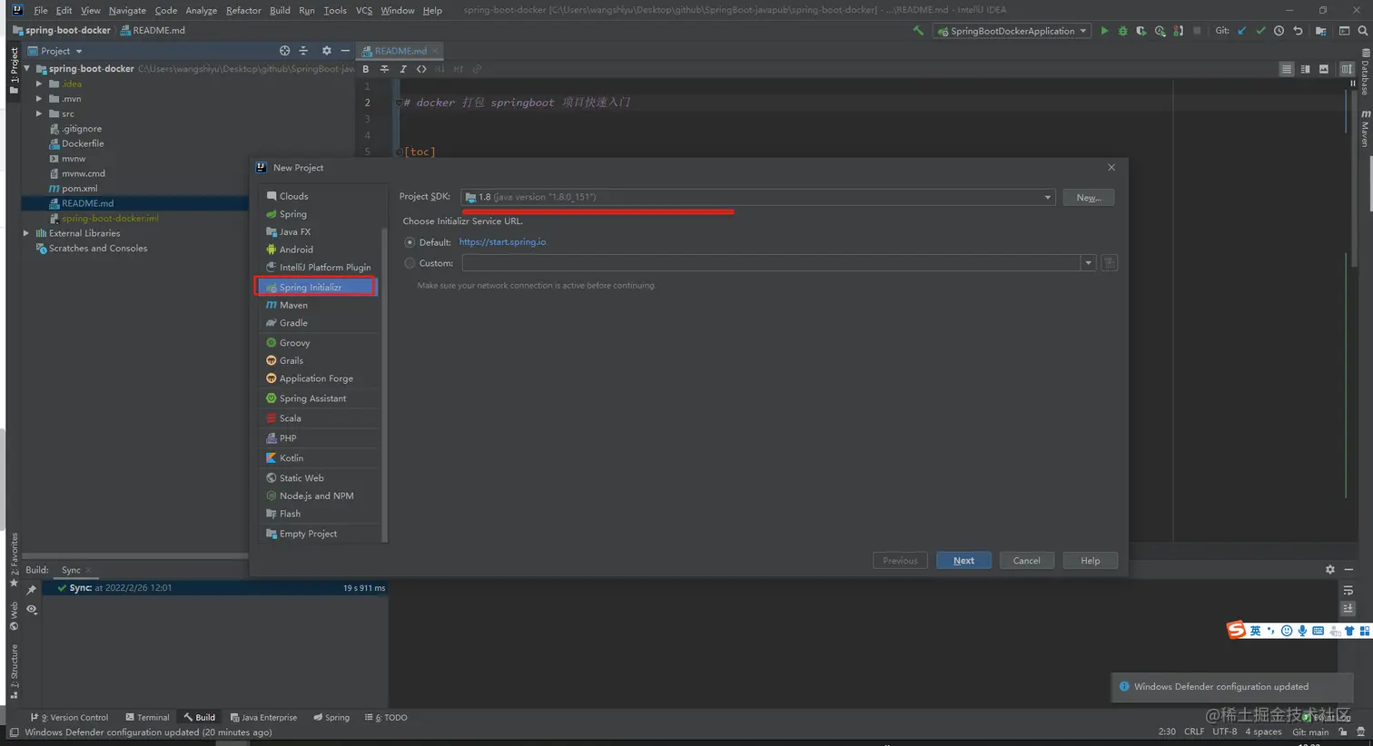Open the Navigate menu
The image size is (1373, 746).
click(x=127, y=10)
